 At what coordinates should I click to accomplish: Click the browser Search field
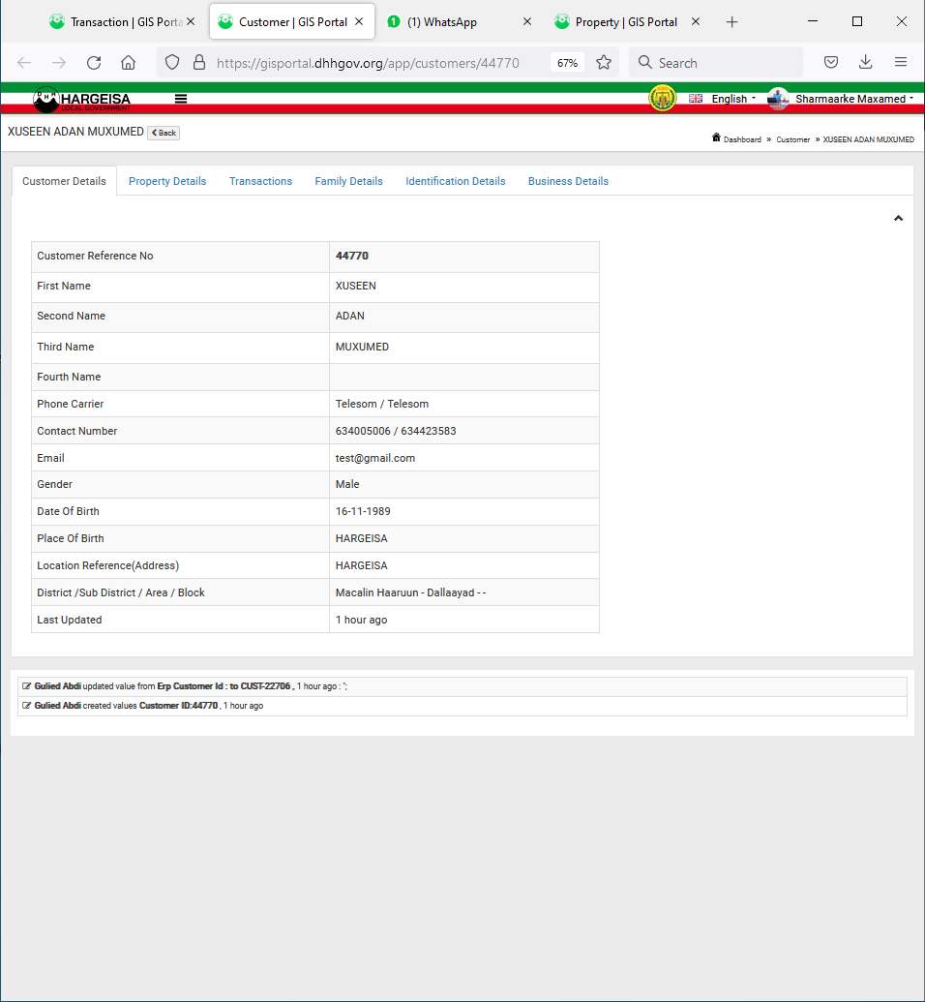[x=716, y=63]
